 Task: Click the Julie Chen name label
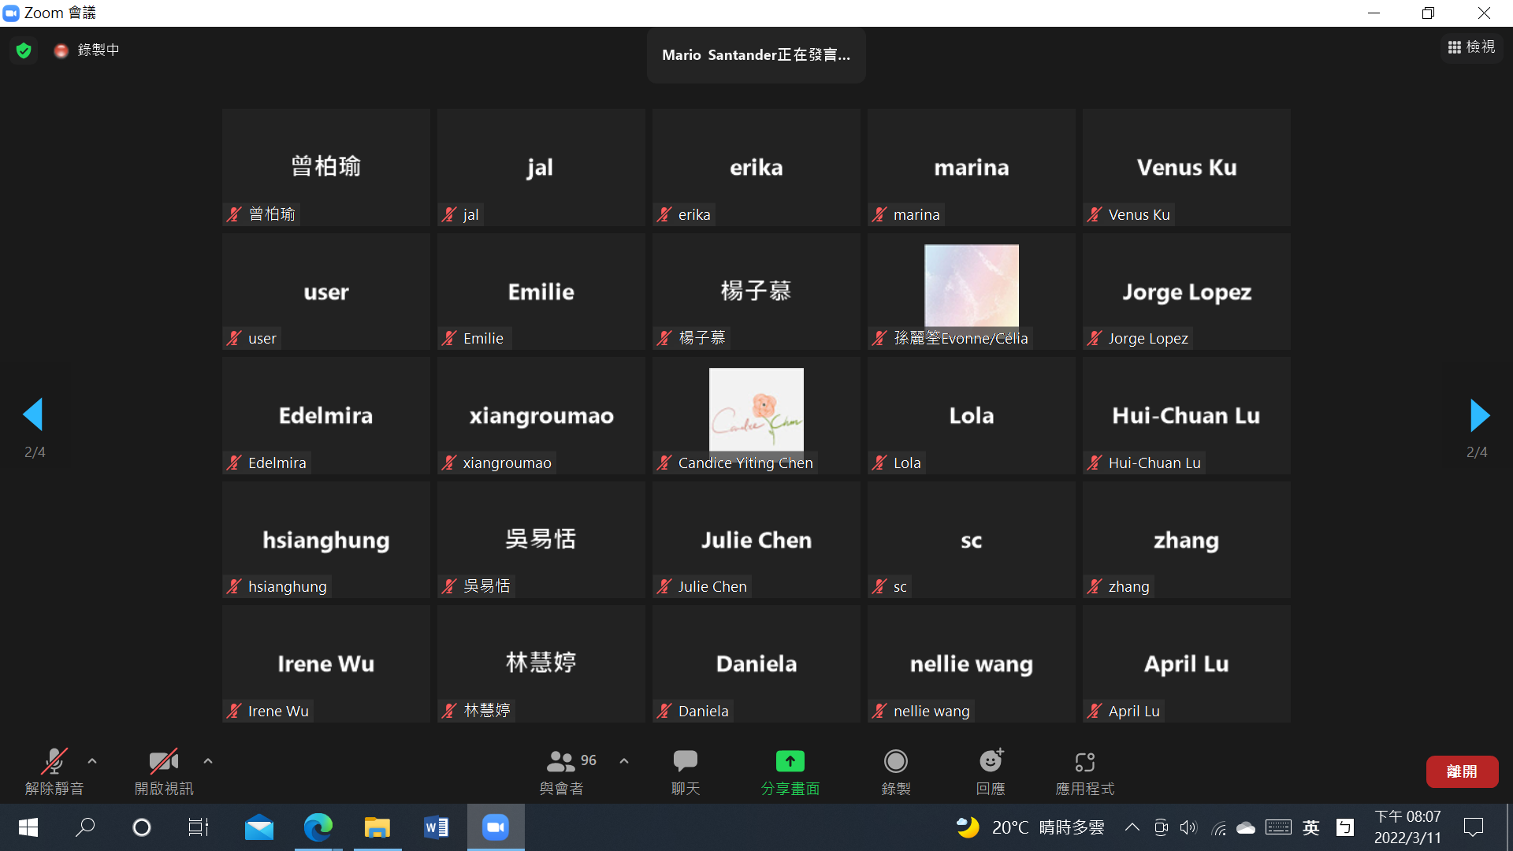pos(712,586)
